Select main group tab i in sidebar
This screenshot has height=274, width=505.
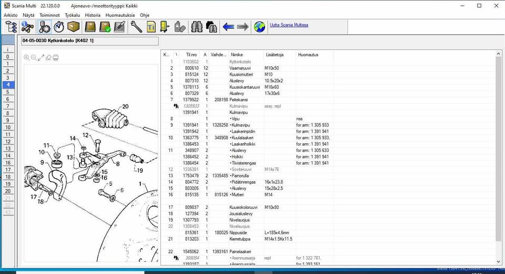tap(8, 49)
